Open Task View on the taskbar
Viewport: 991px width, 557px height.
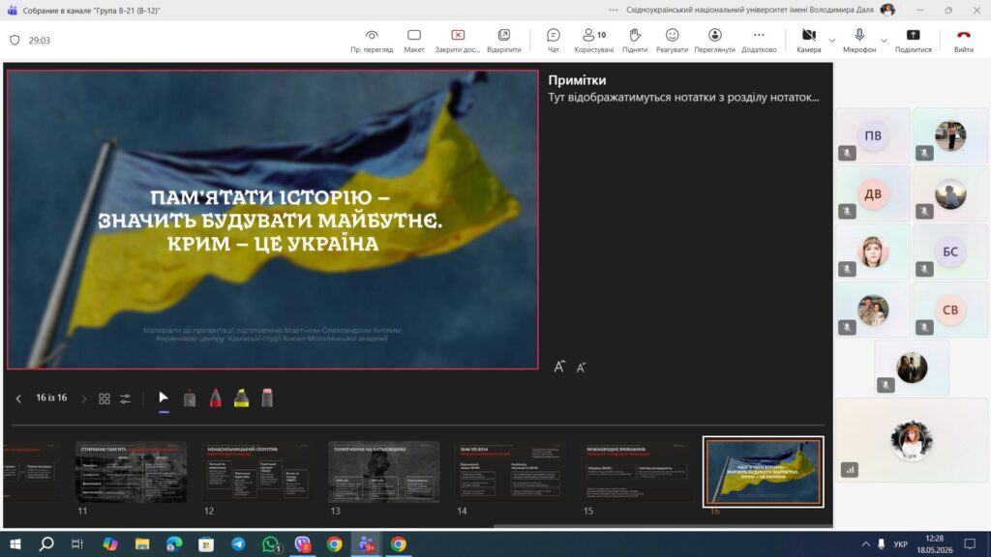click(x=77, y=543)
